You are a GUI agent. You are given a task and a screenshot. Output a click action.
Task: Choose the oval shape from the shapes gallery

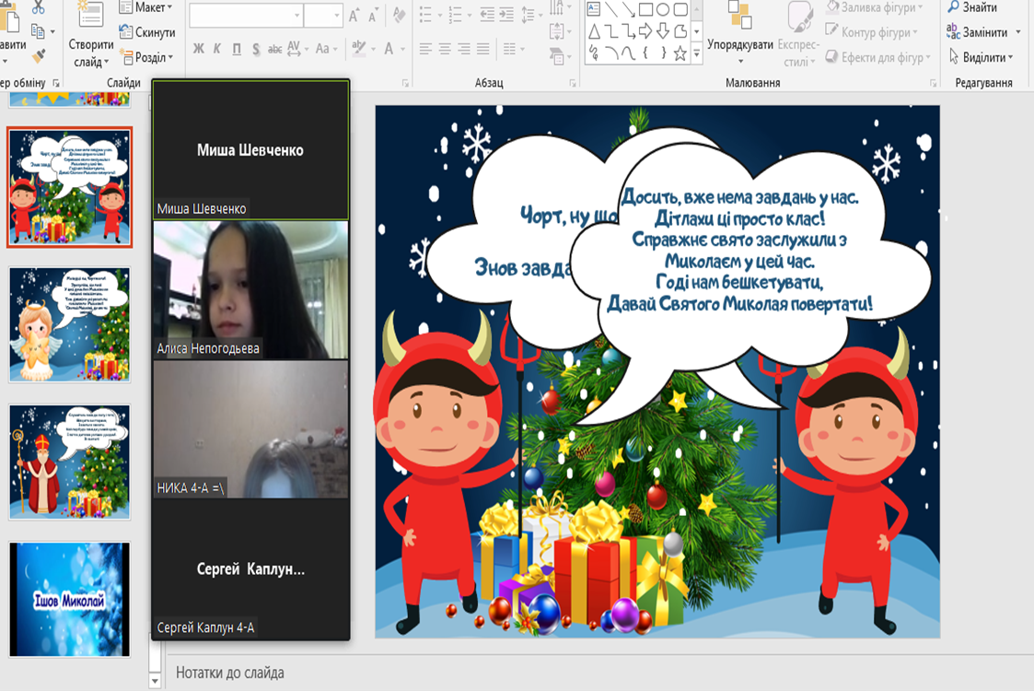664,9
